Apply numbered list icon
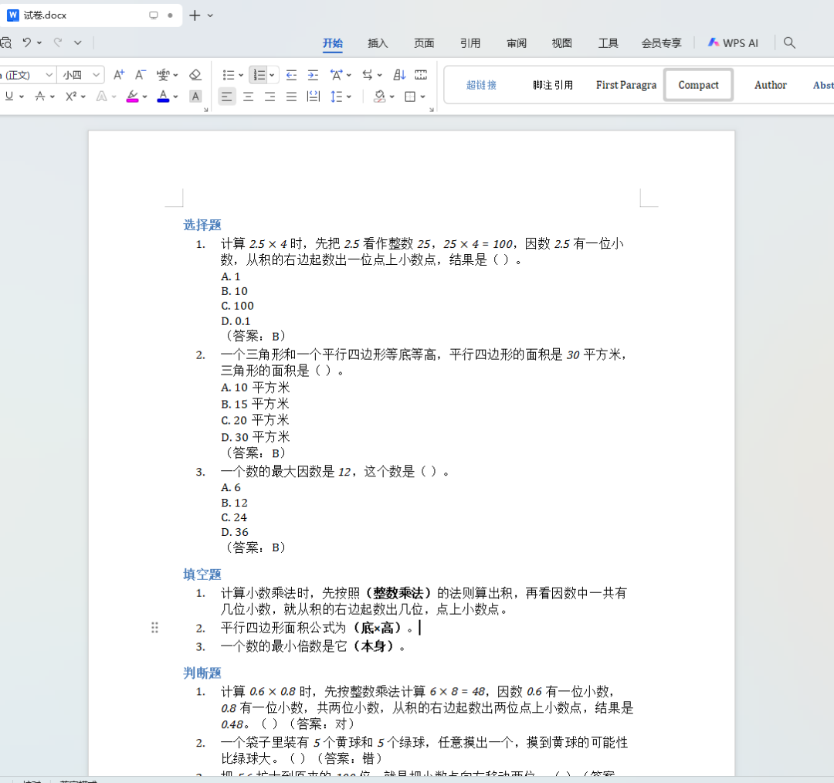The image size is (834, 783). point(259,75)
